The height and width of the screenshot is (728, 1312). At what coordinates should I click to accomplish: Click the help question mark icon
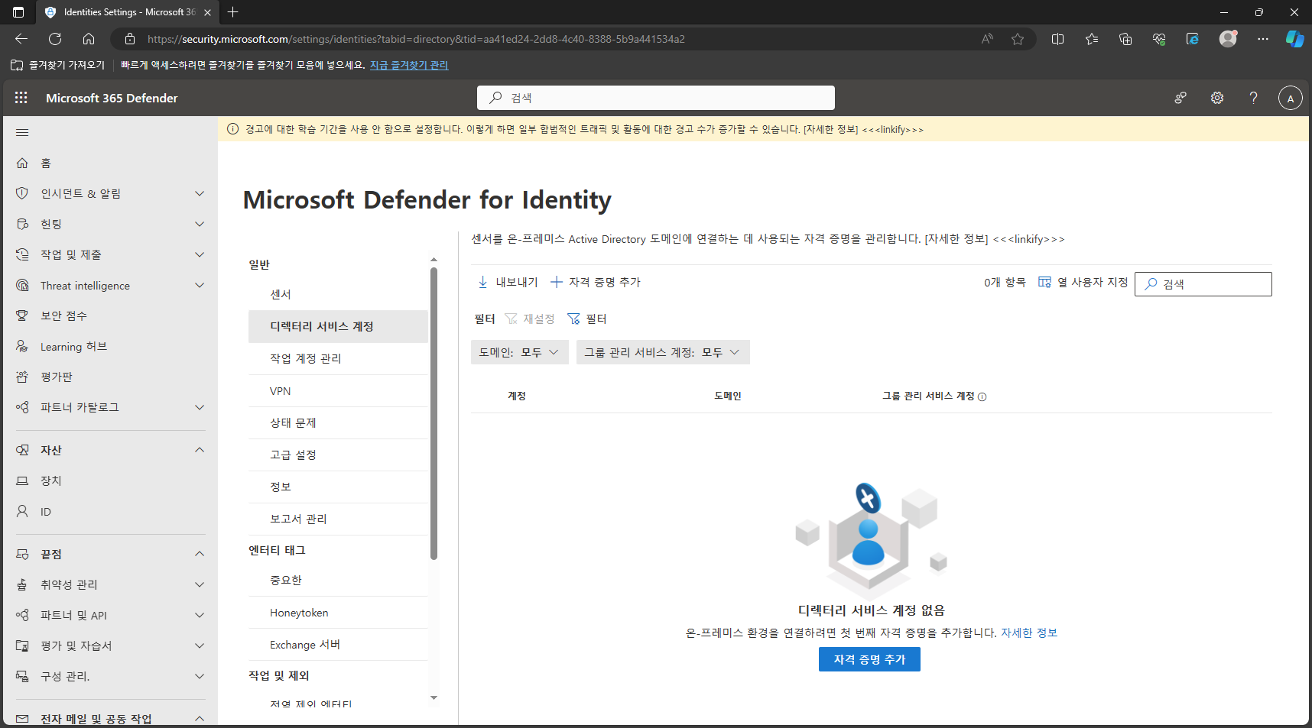[x=1253, y=98]
